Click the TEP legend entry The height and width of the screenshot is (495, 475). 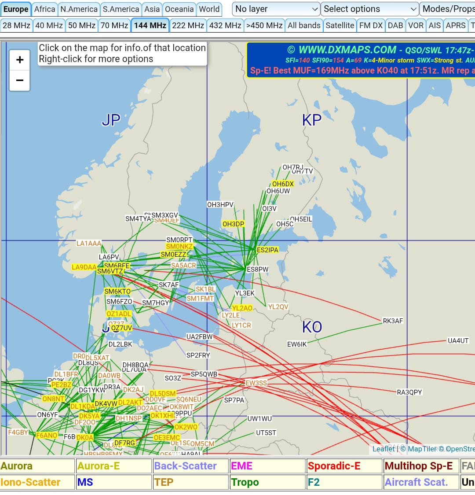click(191, 482)
